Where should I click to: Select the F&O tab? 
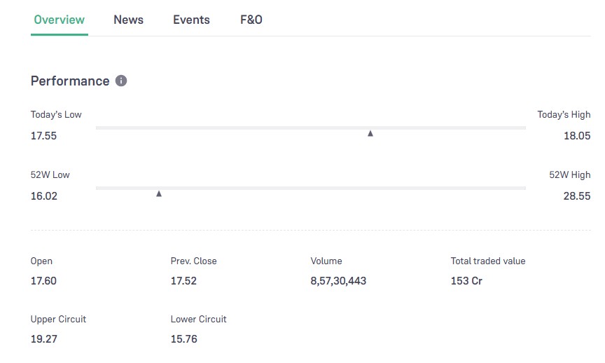click(251, 20)
